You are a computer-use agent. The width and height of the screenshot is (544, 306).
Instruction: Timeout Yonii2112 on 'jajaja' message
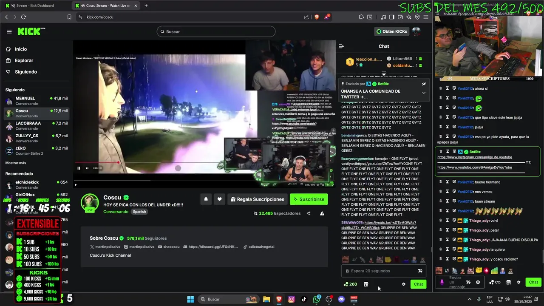tap(448, 127)
